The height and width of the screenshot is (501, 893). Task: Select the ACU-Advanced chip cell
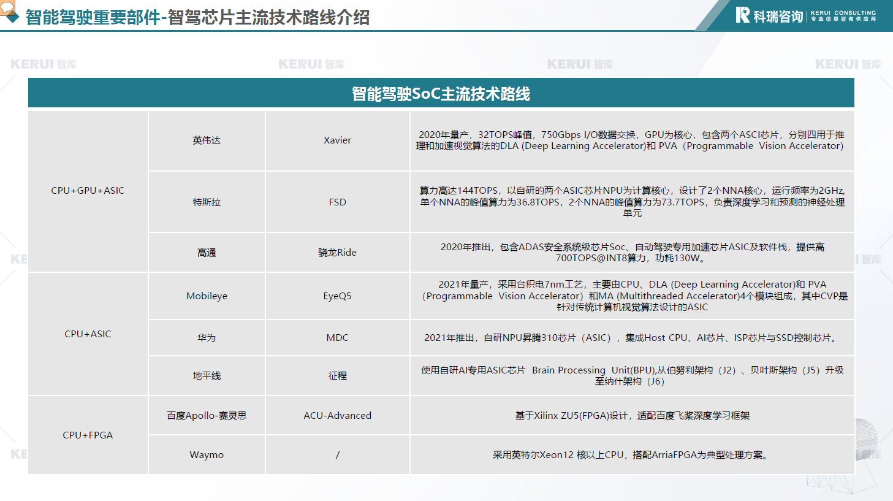tap(338, 415)
